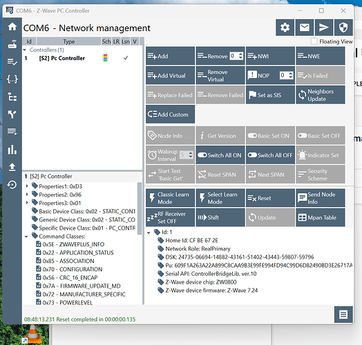The width and height of the screenshot is (362, 345).
Task: Click the Neighbors Update button
Action: pyautogui.click(x=321, y=95)
